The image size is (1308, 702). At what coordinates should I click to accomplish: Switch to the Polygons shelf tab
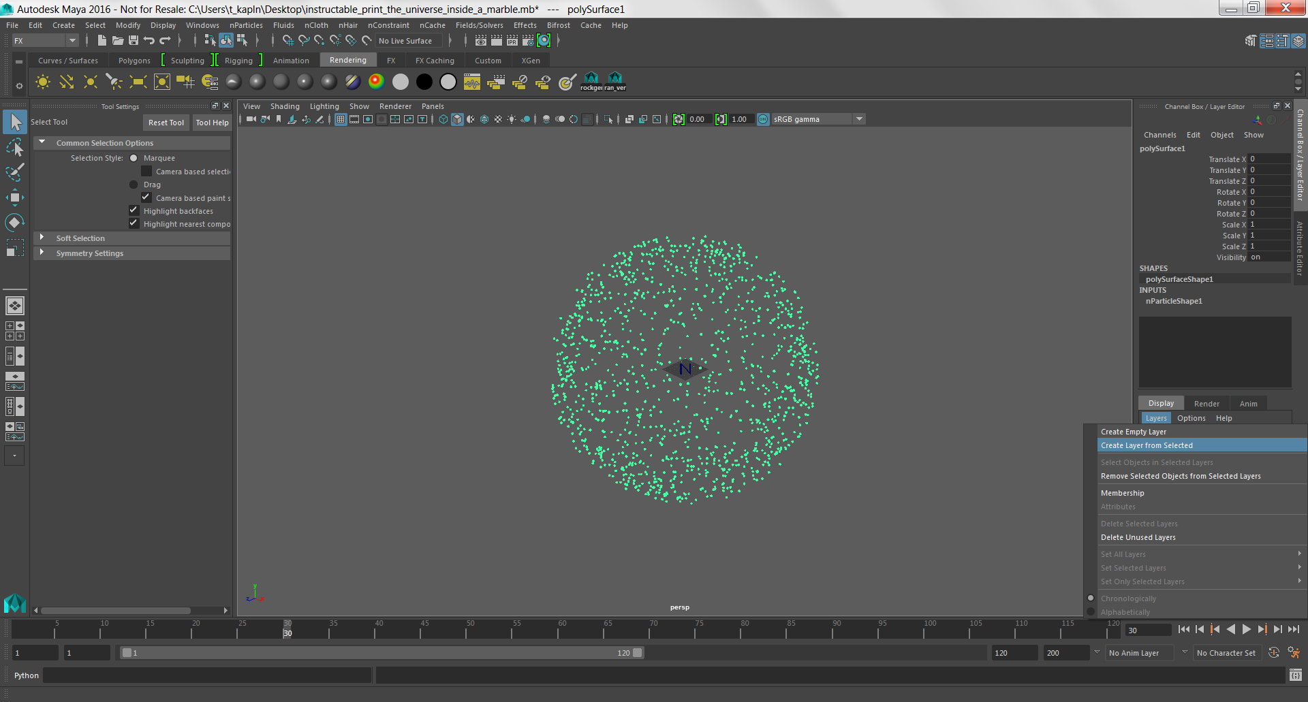coord(134,61)
